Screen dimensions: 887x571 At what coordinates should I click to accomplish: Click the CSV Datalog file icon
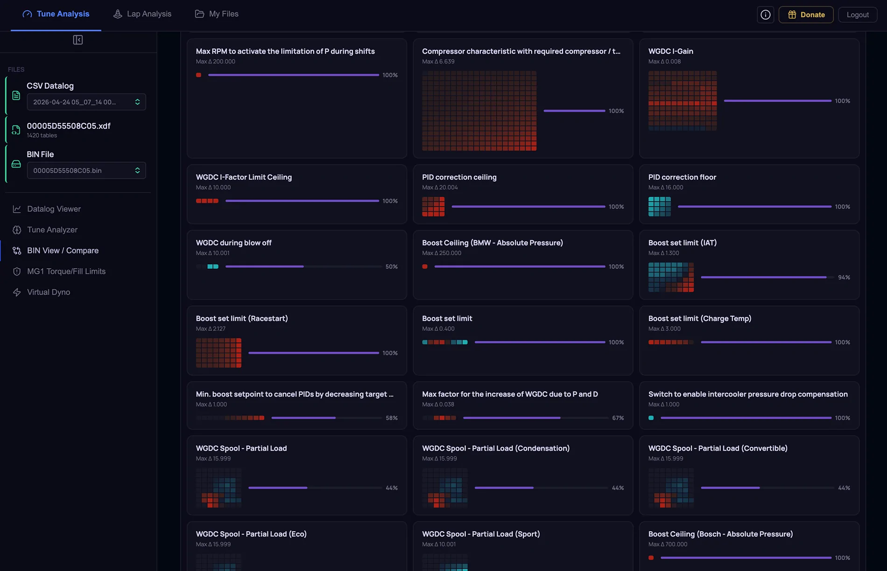[x=16, y=95]
